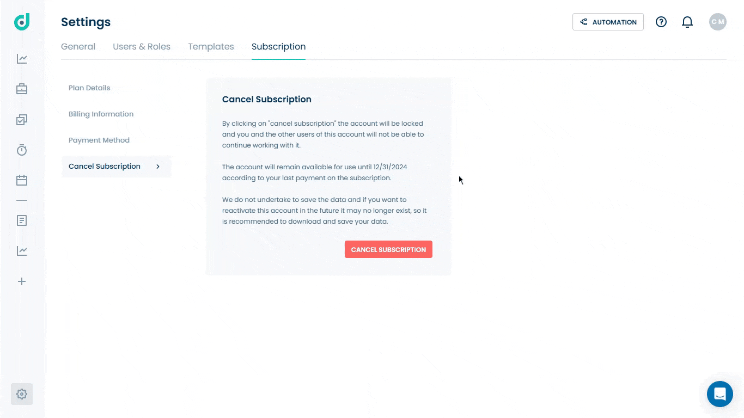The width and height of the screenshot is (744, 418).
Task: Open the CM user avatar menu
Action: 718,22
